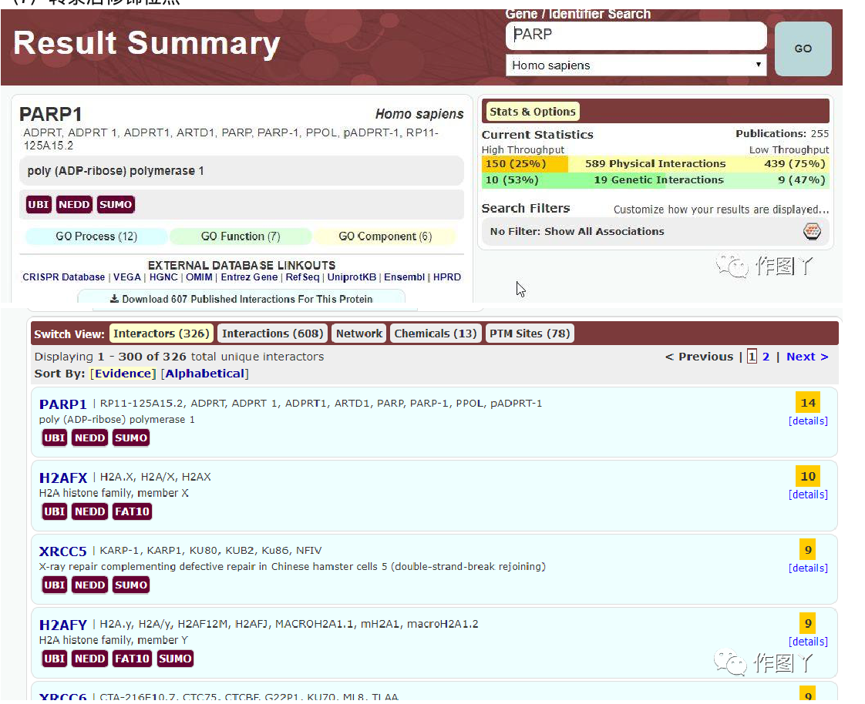Click the search filter icon beside No Filter

coord(811,231)
